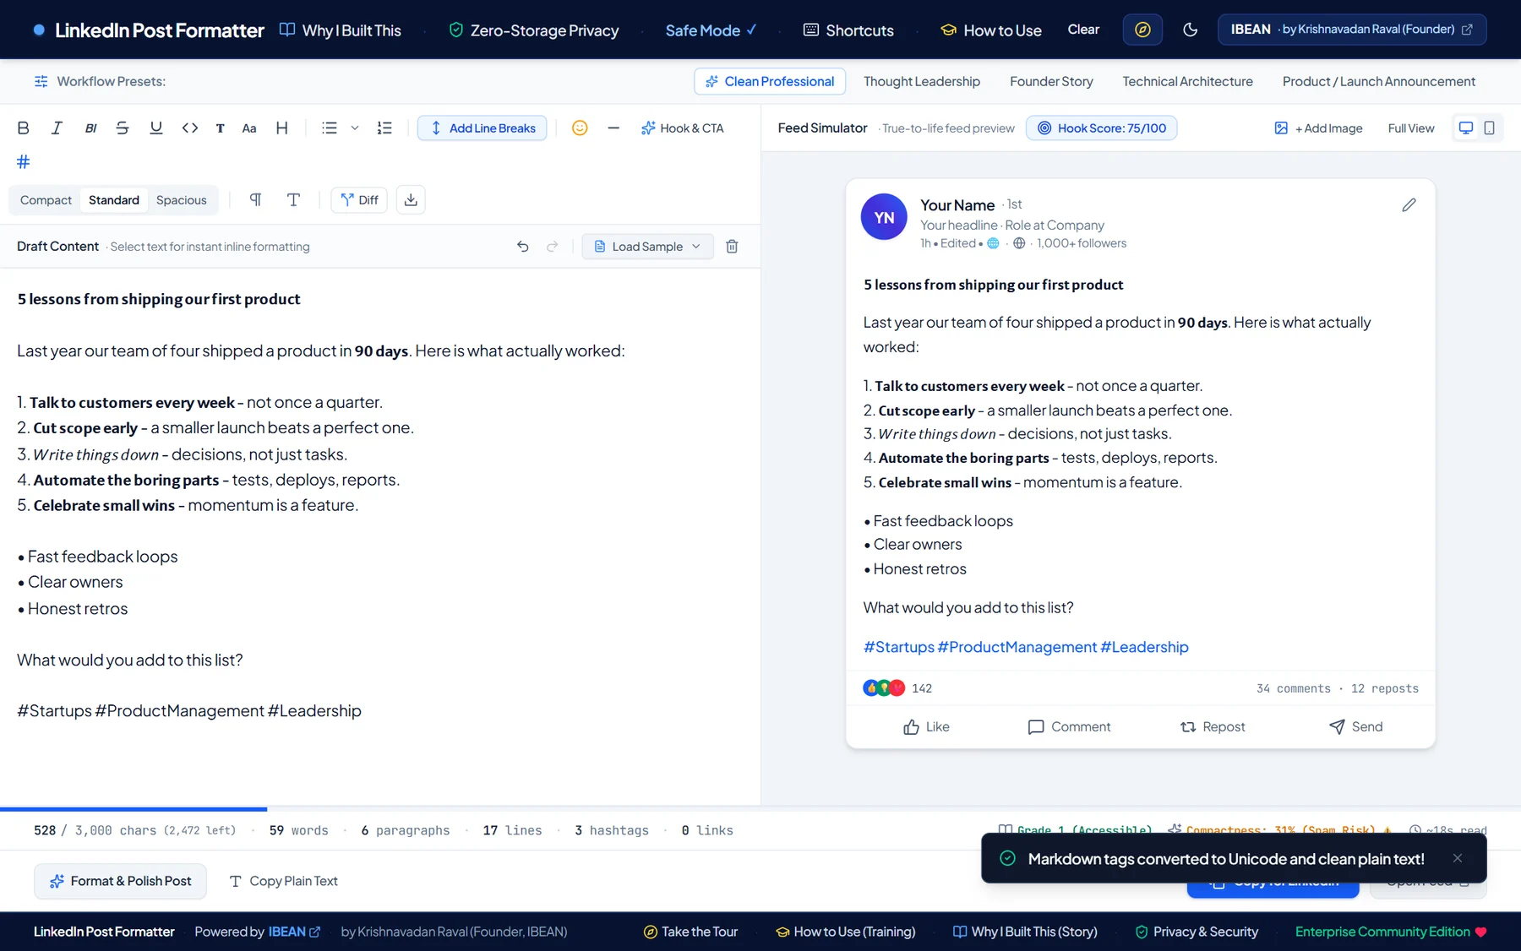Screen dimensions: 1521x951
Task: Click Format & Polish Post button
Action: [x=120, y=881]
